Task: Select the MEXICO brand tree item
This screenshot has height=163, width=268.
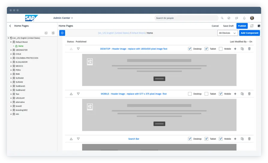Action: click(x=19, y=66)
